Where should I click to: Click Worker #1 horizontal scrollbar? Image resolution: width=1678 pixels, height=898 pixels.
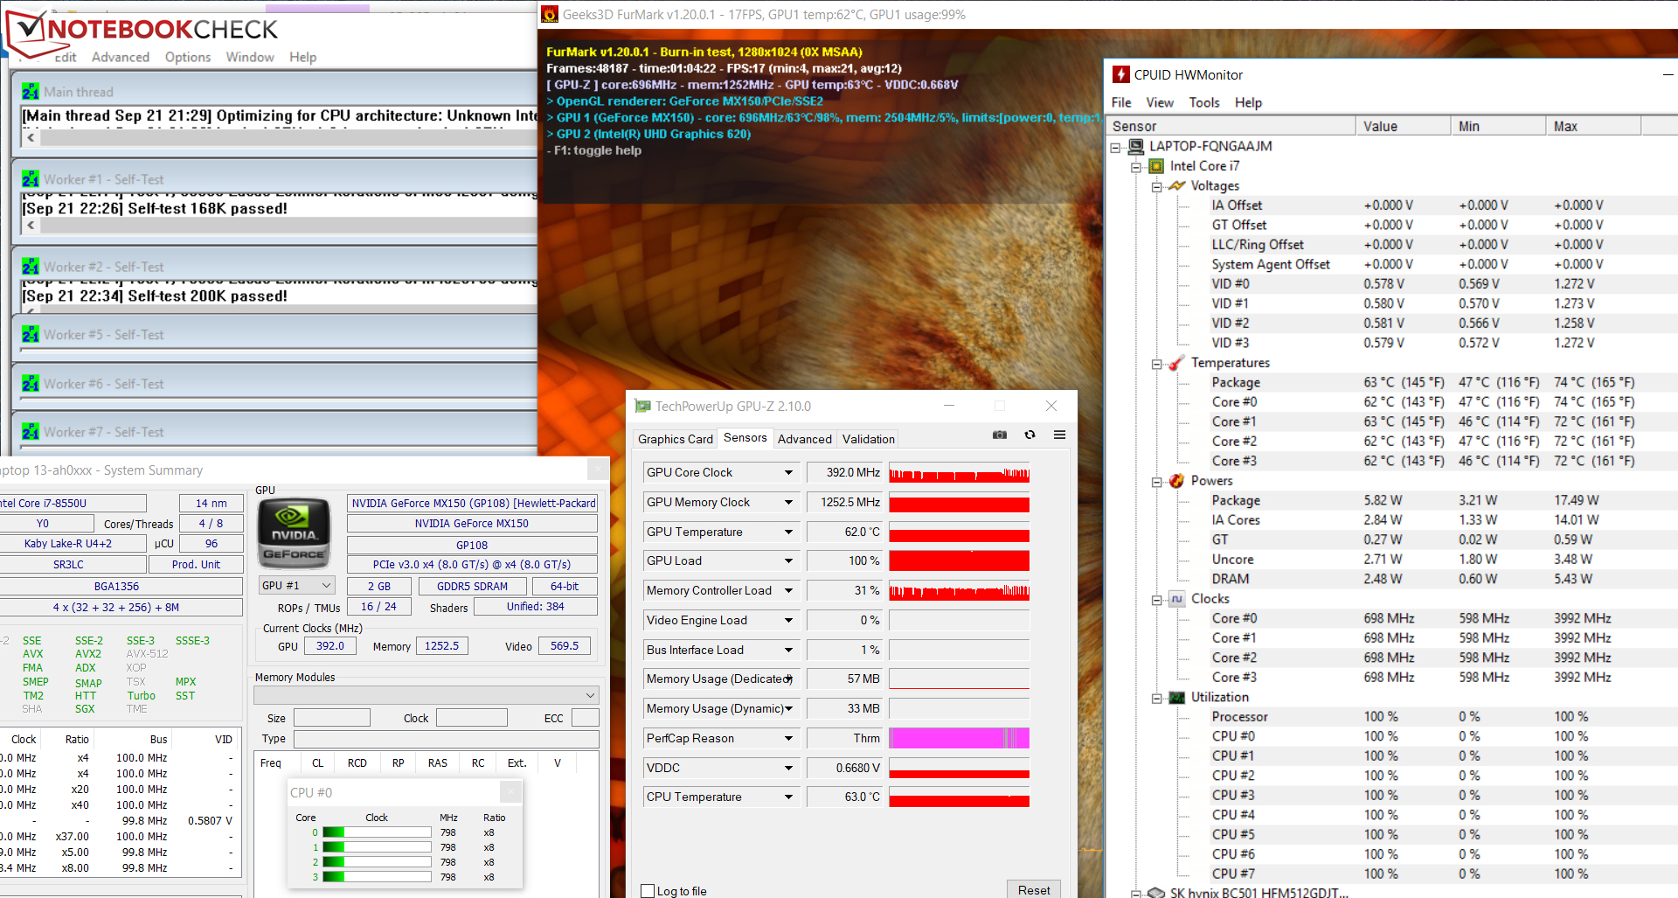(280, 226)
